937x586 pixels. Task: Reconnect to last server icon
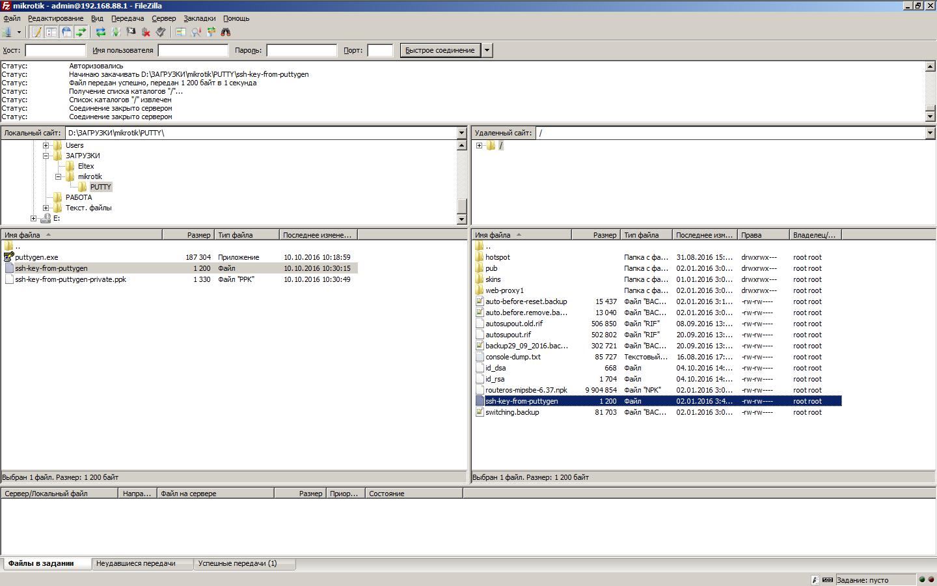point(161,32)
